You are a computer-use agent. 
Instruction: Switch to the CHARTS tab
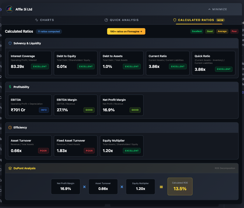pyautogui.click(x=44, y=20)
